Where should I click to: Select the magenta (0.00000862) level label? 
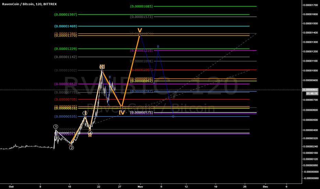[x=66, y=84]
